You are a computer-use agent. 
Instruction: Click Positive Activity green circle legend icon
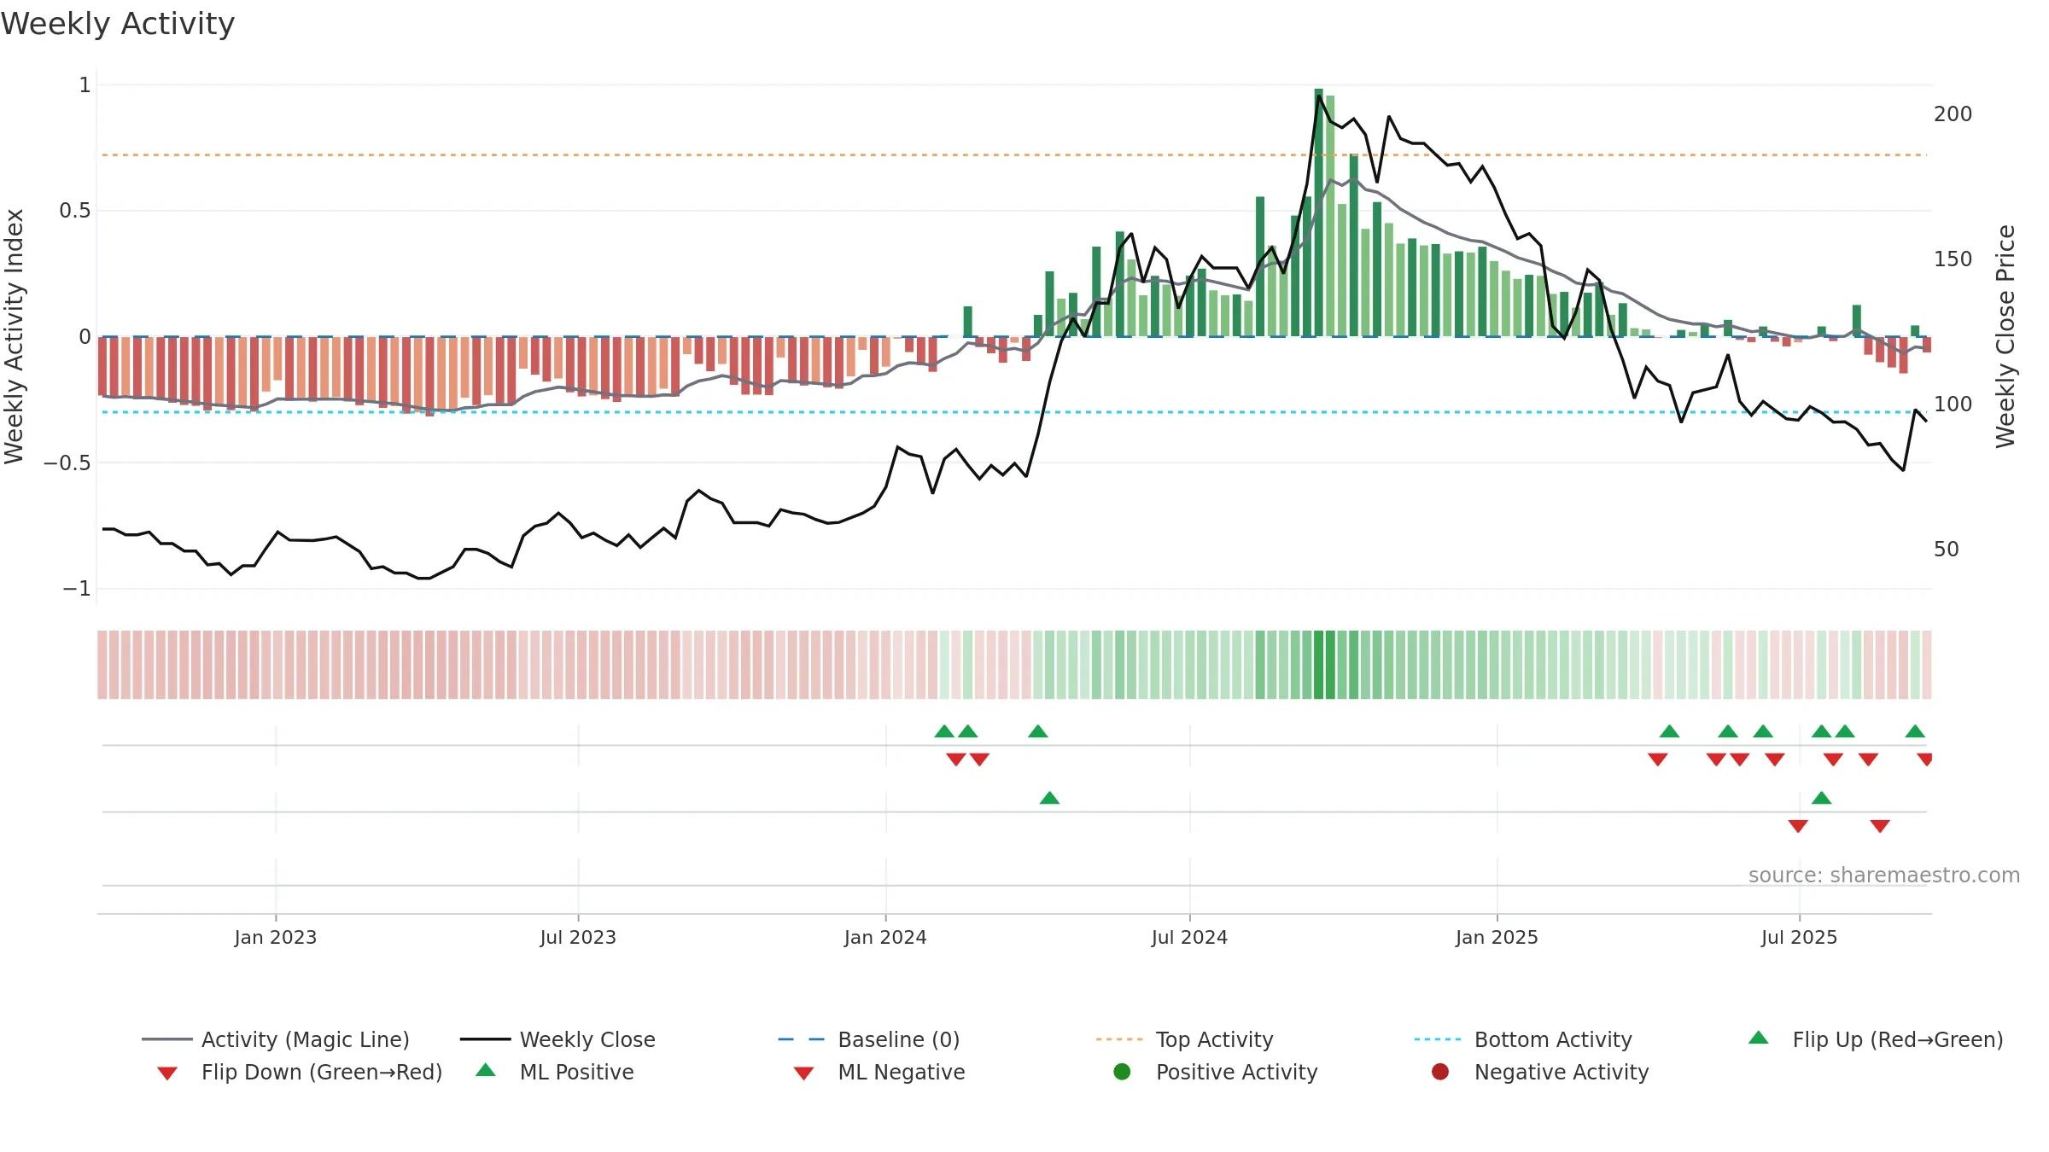coord(1122,1072)
